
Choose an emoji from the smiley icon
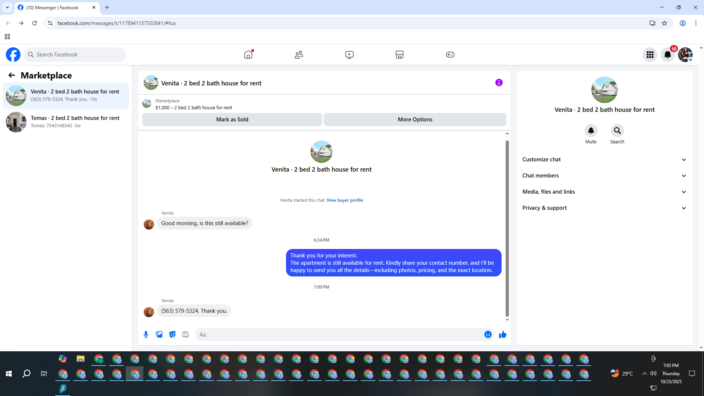488,334
